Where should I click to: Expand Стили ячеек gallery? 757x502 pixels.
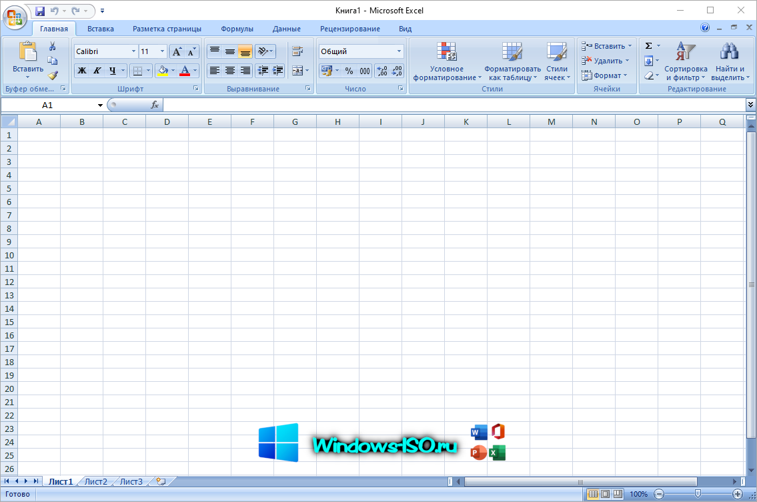click(557, 62)
